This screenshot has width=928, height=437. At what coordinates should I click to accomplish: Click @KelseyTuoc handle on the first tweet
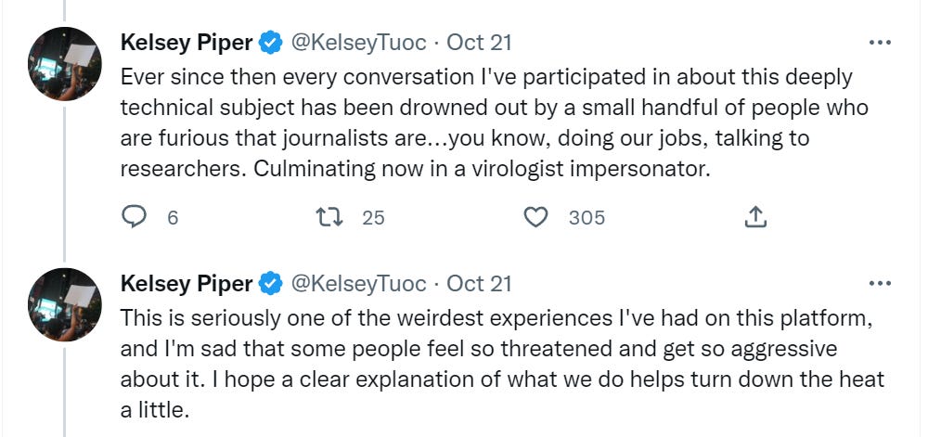coord(359,43)
